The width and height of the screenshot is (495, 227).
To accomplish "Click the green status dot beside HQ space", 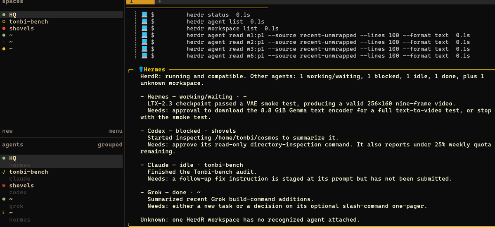I will click(x=3, y=14).
